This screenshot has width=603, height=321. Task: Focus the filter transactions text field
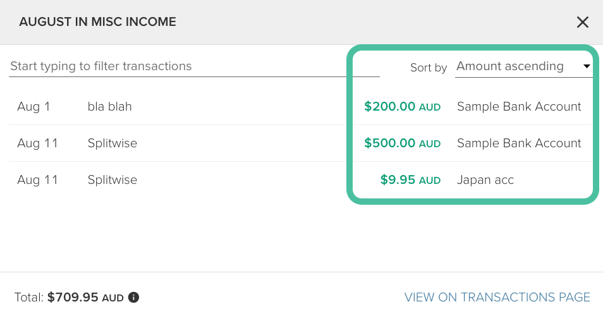point(194,66)
